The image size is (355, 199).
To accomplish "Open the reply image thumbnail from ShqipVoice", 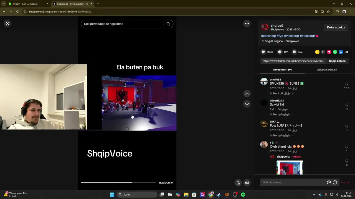I will pos(290,167).
